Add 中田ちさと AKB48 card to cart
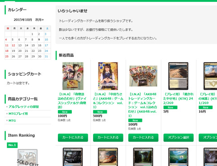The height and width of the screenshot is (166, 217). pos(108,138)
